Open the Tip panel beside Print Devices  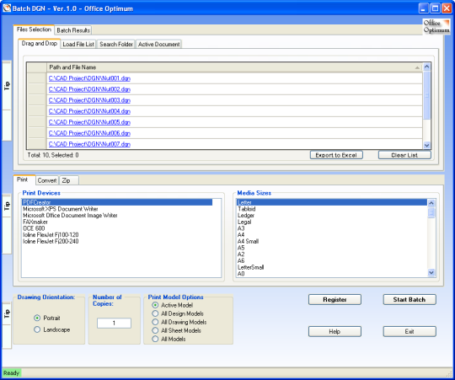pos(7,206)
